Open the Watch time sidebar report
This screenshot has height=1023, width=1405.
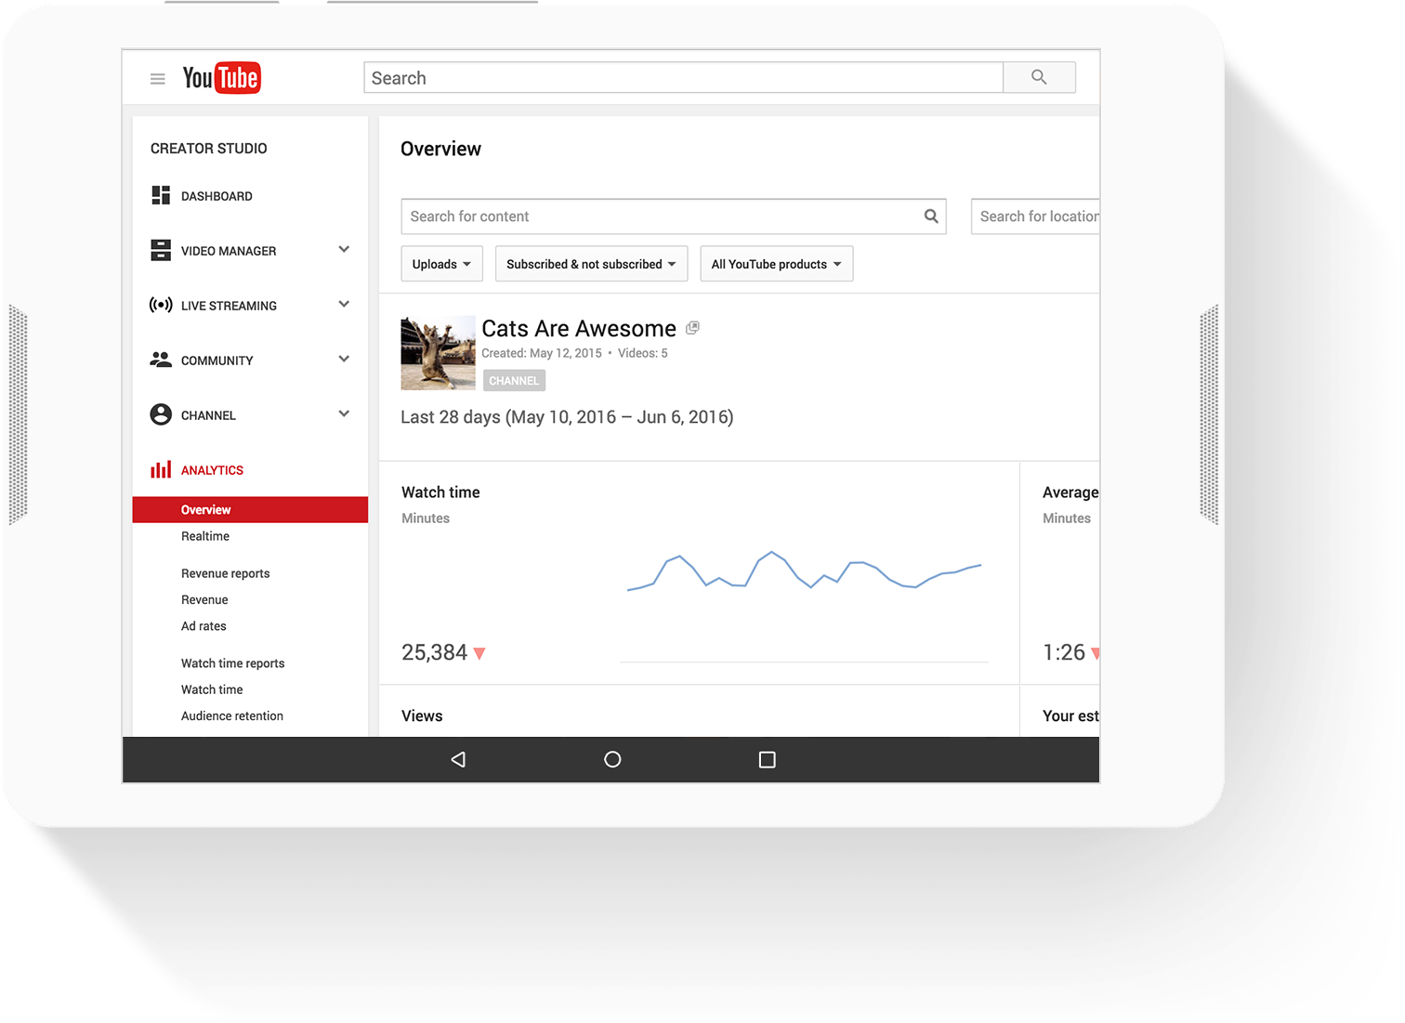coord(212,689)
